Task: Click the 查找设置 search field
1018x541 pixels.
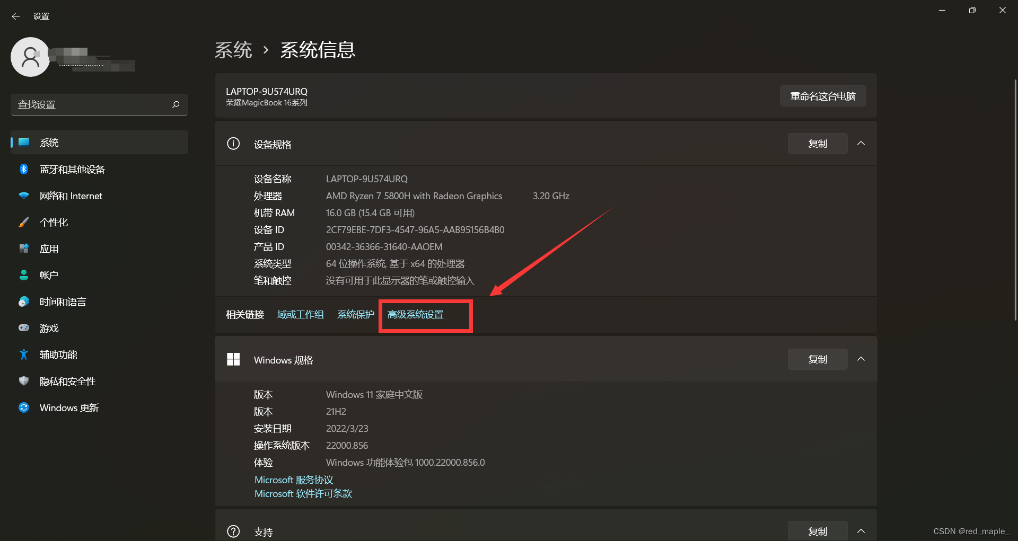Action: point(99,104)
